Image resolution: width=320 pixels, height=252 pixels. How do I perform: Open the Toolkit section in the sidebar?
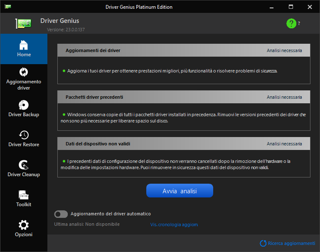(24, 199)
